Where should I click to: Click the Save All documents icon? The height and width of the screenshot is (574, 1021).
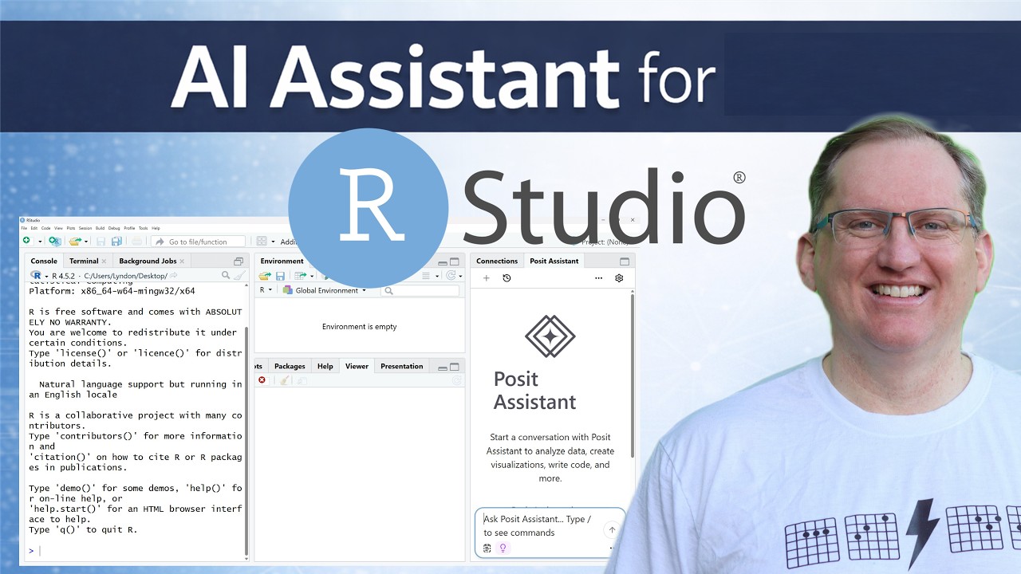click(x=116, y=242)
